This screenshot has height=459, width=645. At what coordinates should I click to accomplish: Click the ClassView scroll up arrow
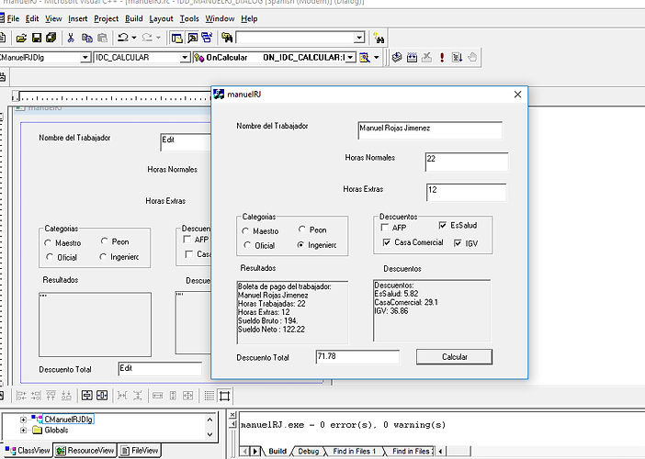pyautogui.click(x=209, y=420)
